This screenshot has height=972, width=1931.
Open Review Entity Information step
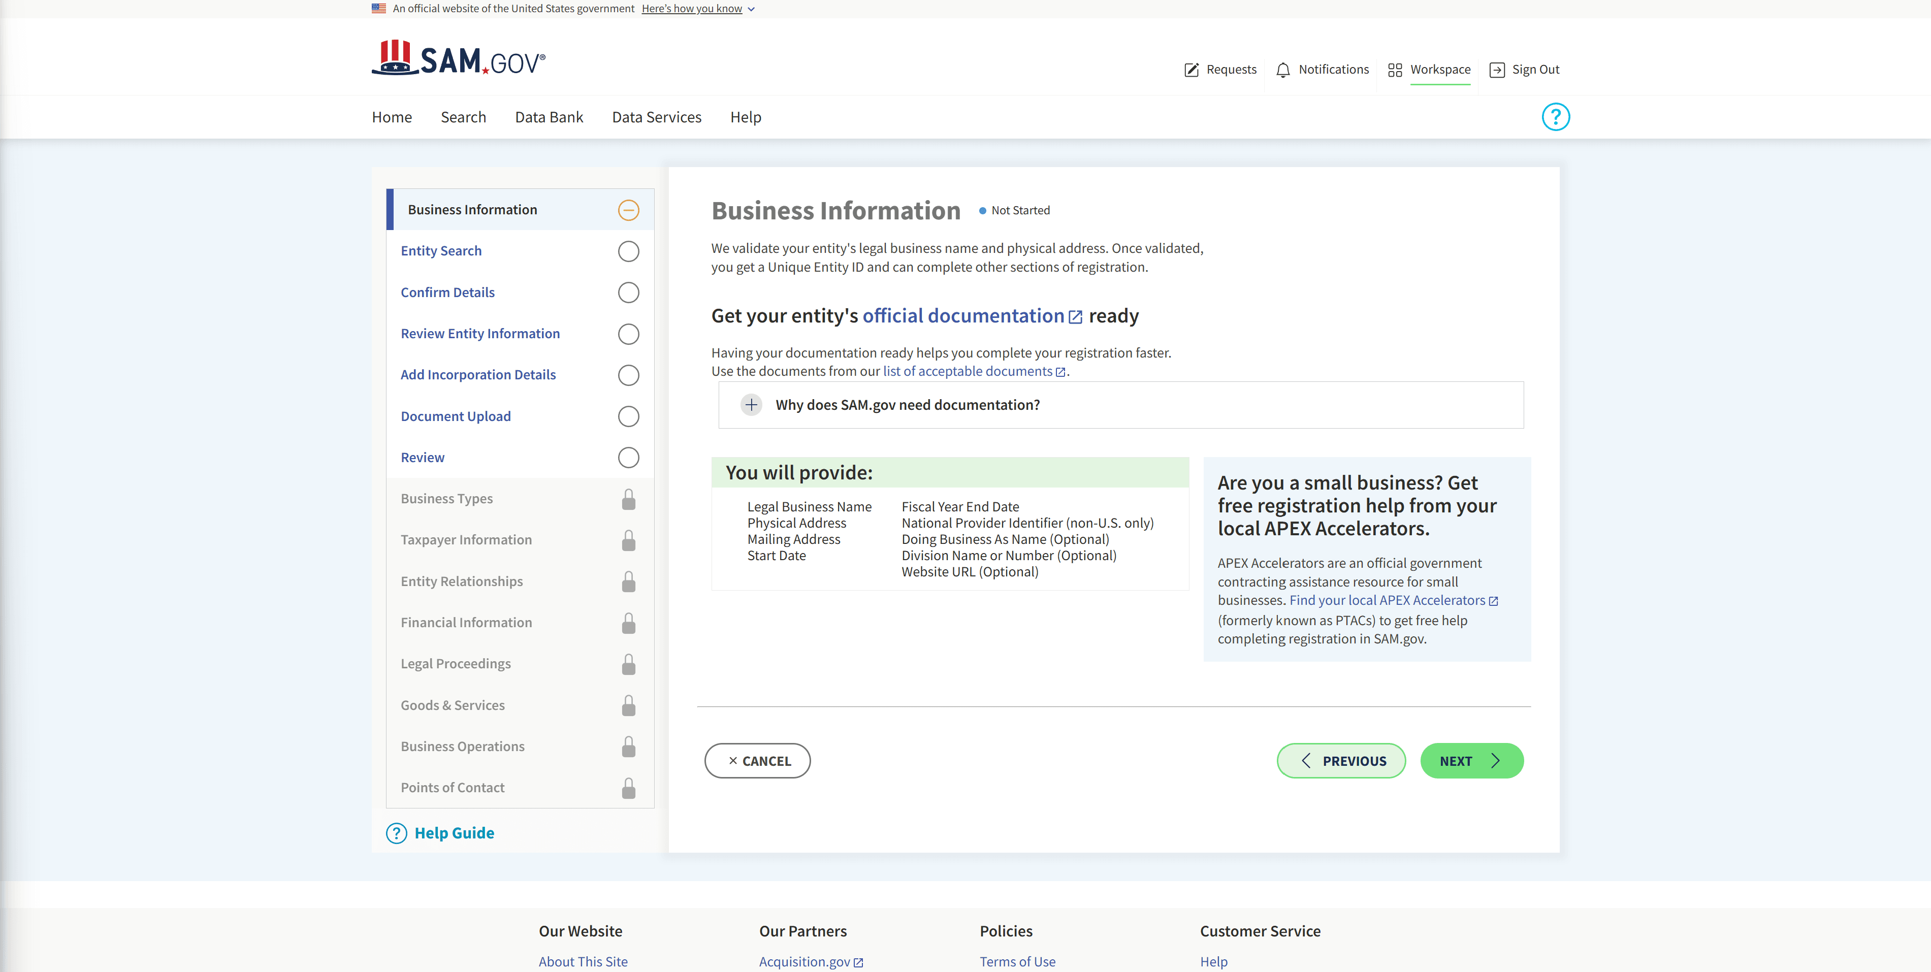[480, 334]
